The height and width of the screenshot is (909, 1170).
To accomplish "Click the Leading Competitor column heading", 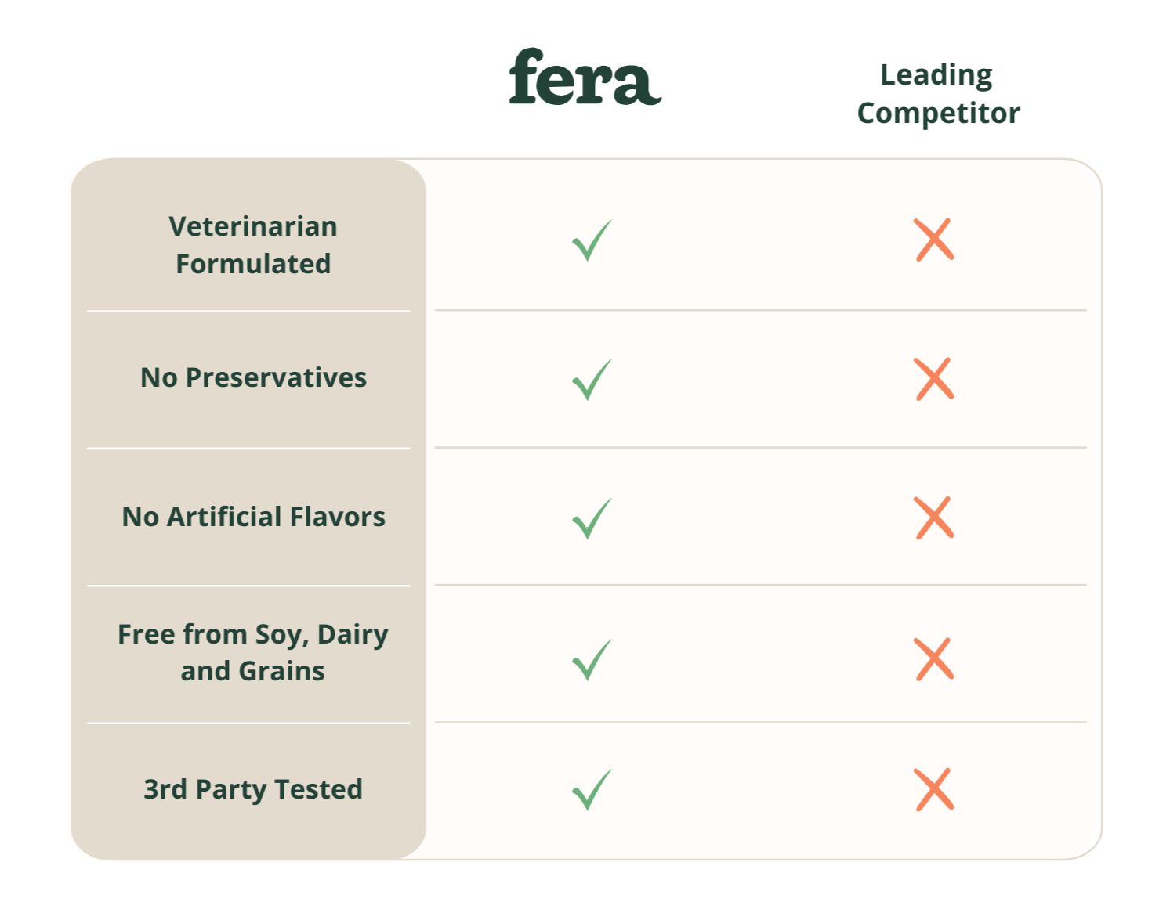I will tap(937, 94).
